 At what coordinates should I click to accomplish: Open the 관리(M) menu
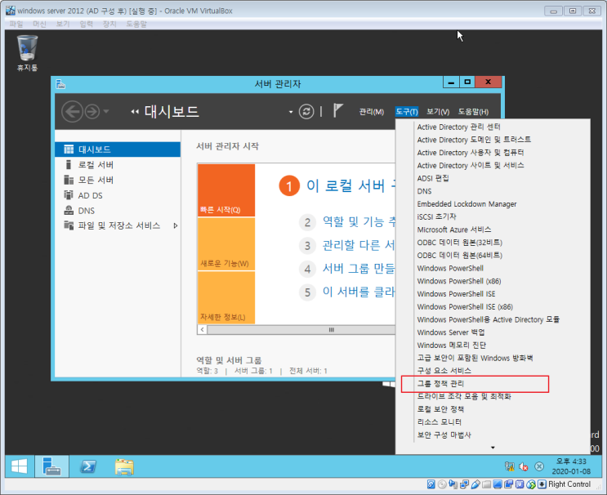click(x=371, y=112)
